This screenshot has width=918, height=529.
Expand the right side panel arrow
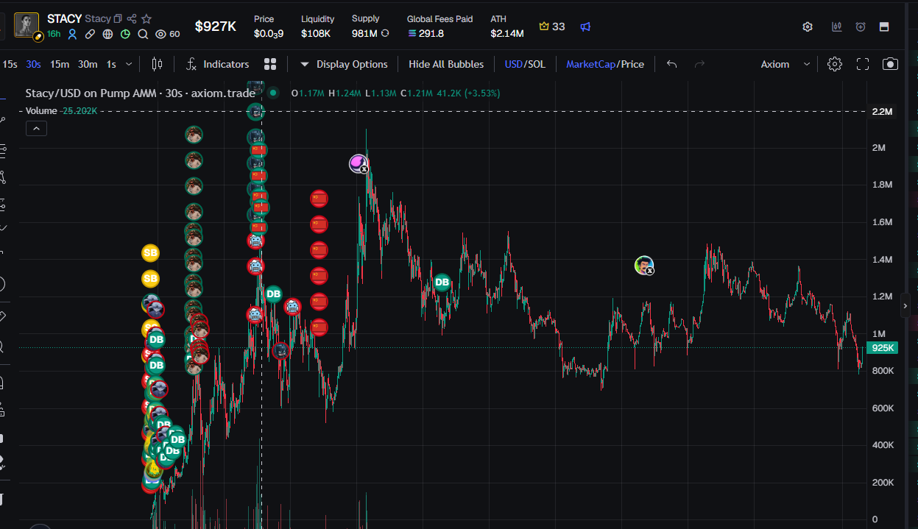click(x=905, y=305)
